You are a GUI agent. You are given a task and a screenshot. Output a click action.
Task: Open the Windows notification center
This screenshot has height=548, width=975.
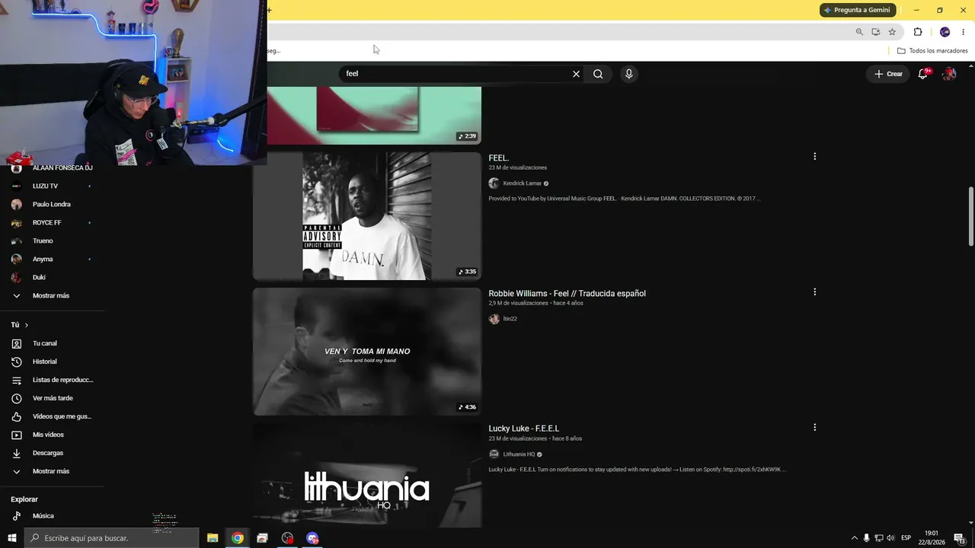[x=960, y=538]
